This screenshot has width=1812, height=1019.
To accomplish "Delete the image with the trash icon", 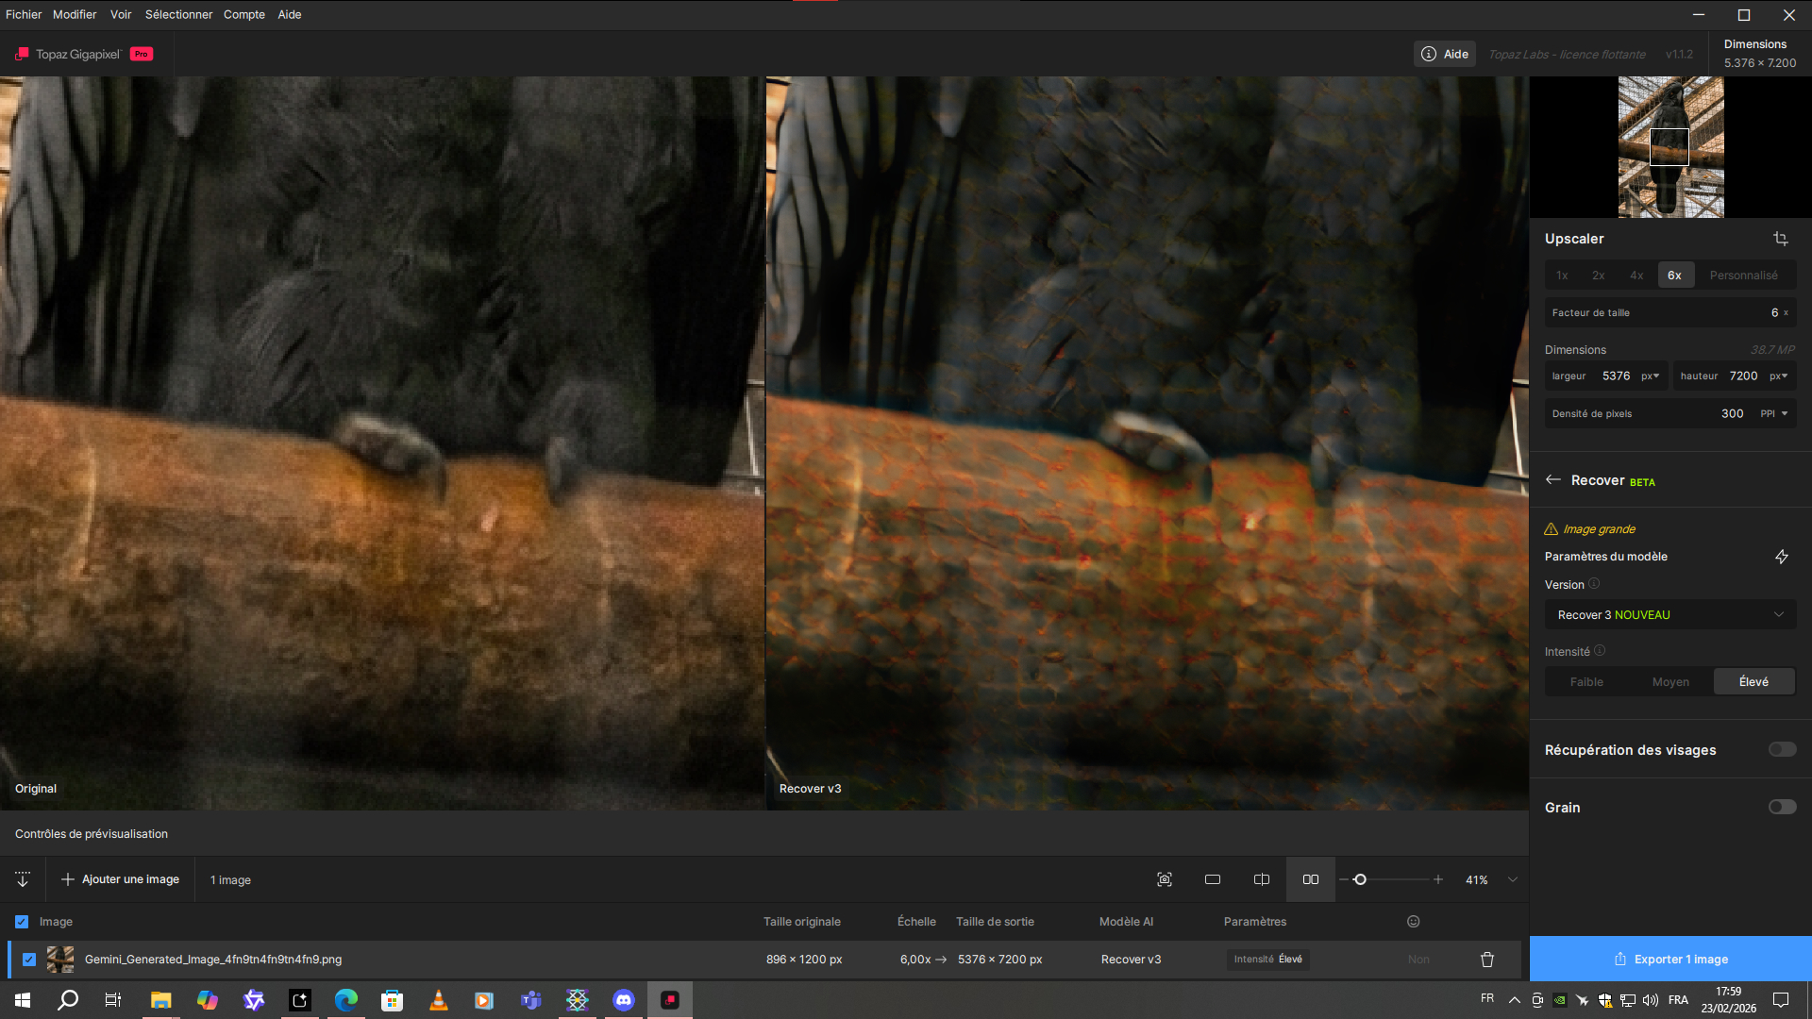I will (1487, 960).
